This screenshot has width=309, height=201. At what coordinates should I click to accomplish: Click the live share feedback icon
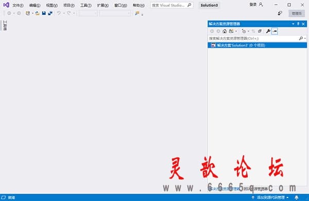pyautogui.click(x=280, y=13)
